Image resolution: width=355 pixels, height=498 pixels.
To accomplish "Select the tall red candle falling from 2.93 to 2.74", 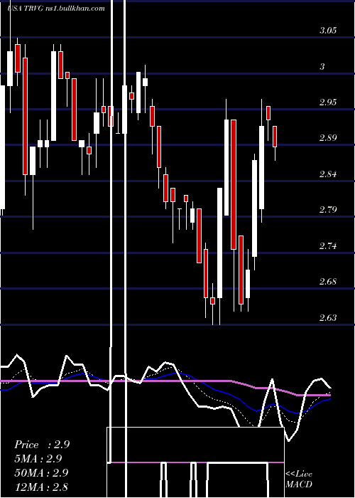I will coord(234,184).
